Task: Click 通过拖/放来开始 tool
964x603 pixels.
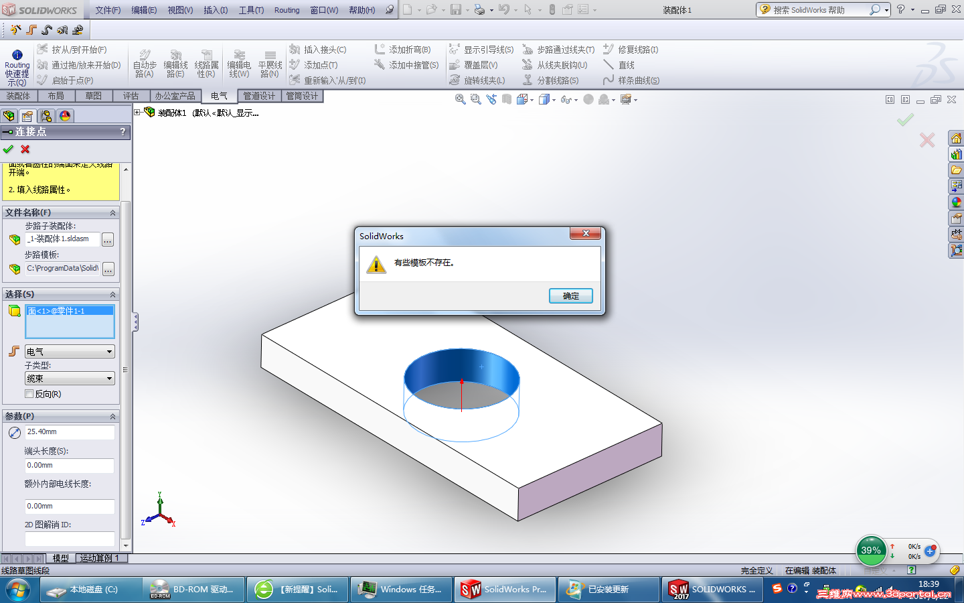Action: tap(79, 65)
